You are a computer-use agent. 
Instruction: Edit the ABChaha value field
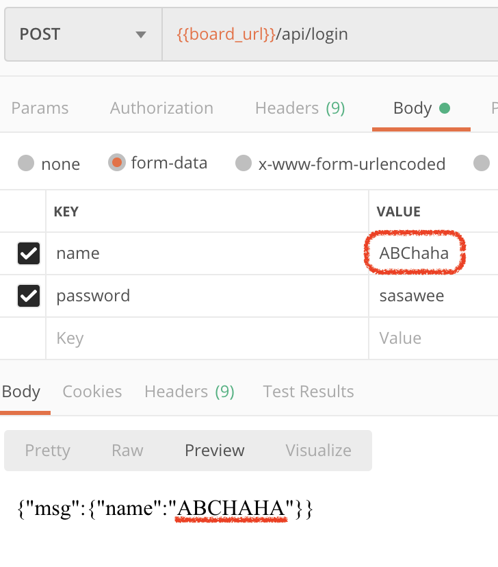tap(434, 253)
